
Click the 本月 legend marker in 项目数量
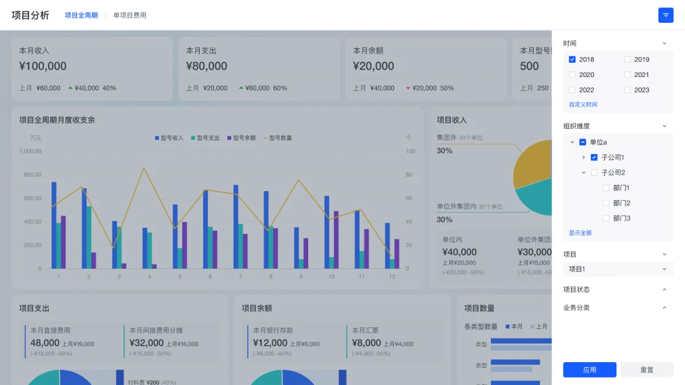coord(507,327)
